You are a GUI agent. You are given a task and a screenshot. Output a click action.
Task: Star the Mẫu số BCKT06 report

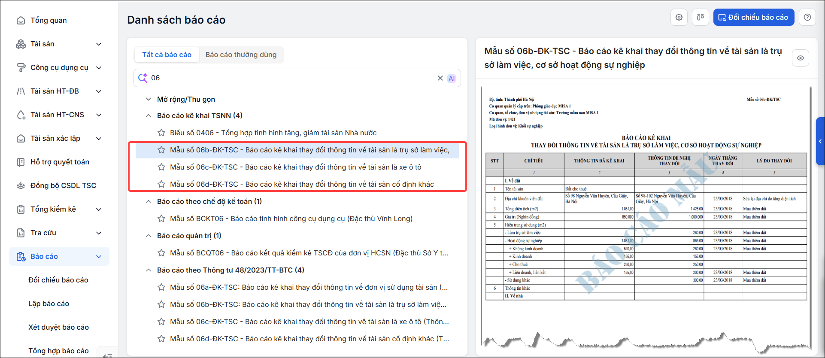click(161, 218)
